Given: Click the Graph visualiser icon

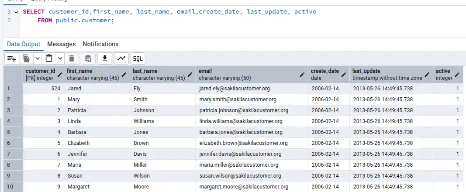Looking at the screenshot, I should (x=121, y=58).
